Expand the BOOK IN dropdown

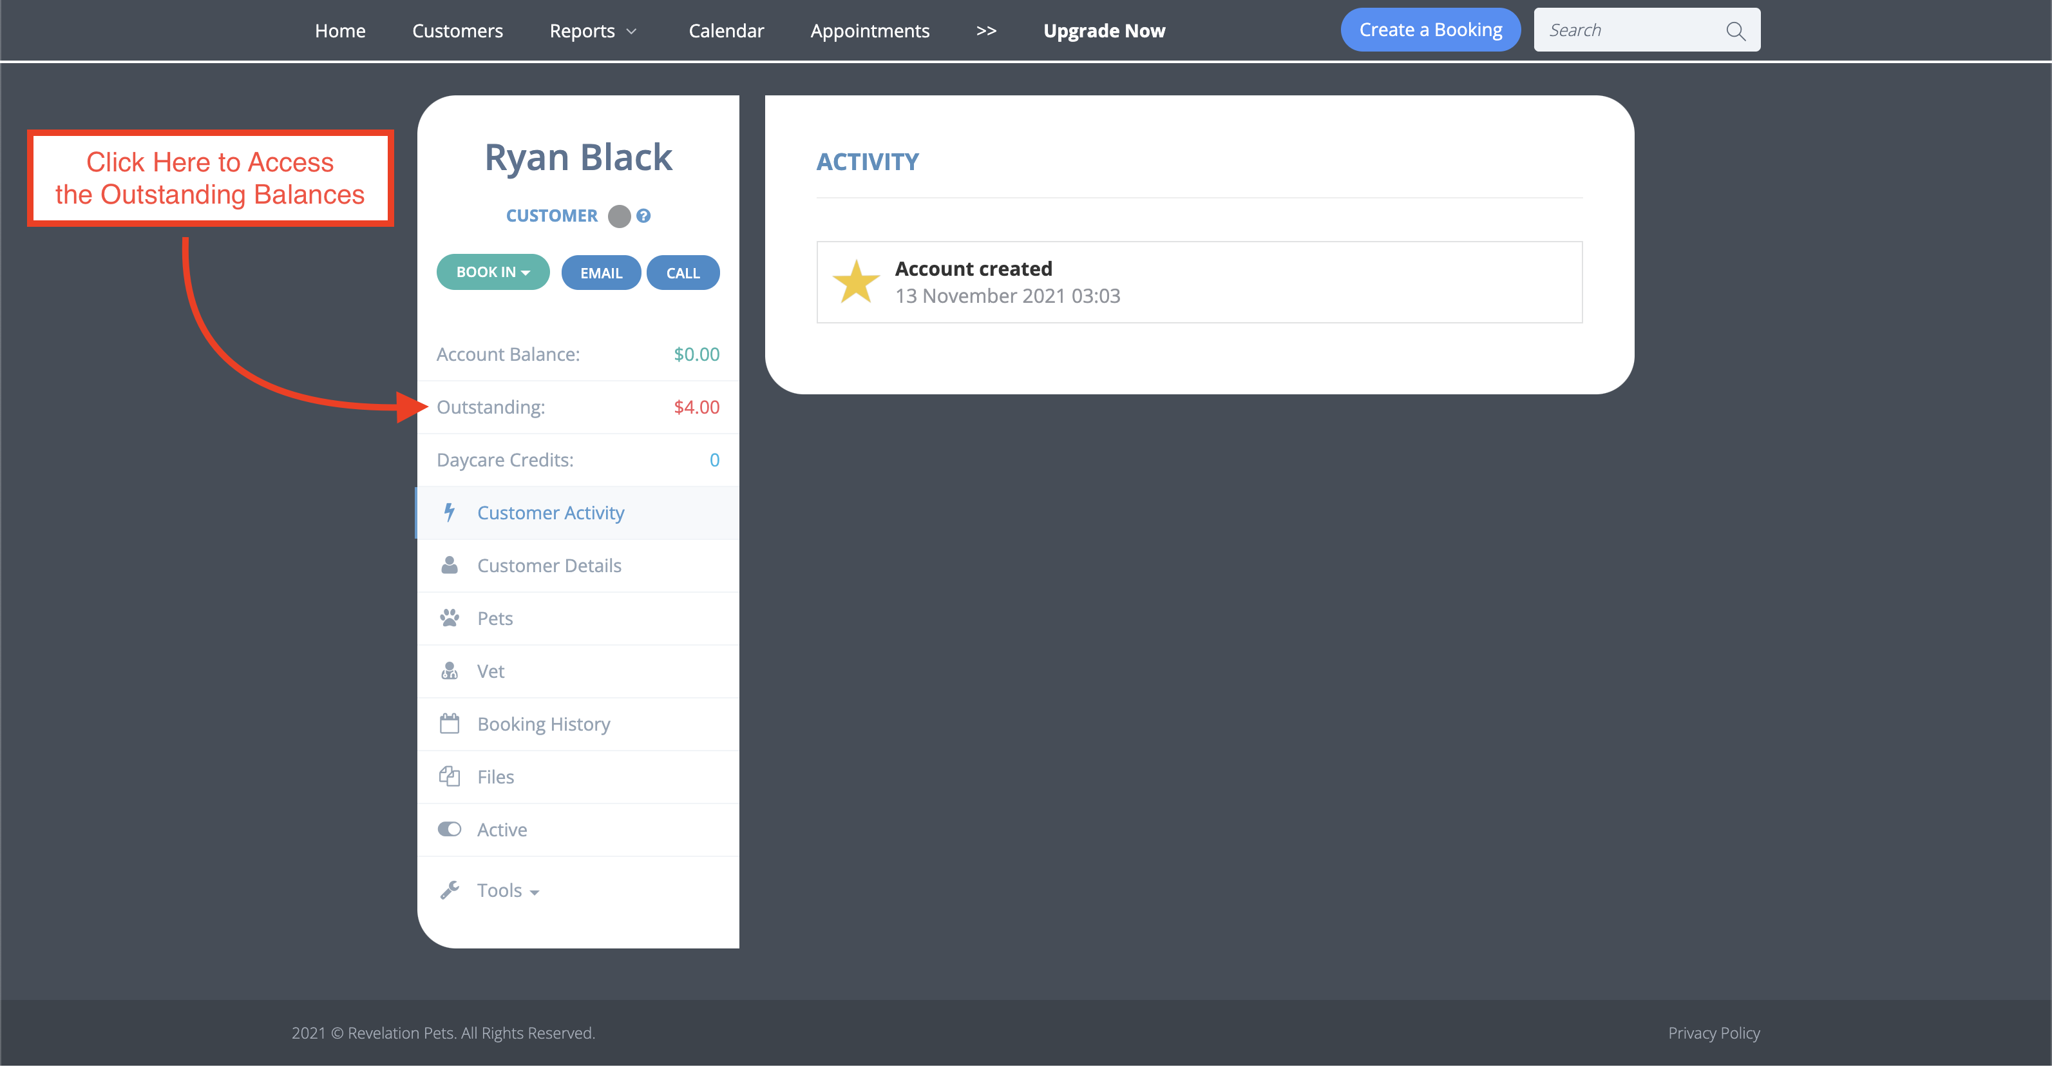[492, 272]
